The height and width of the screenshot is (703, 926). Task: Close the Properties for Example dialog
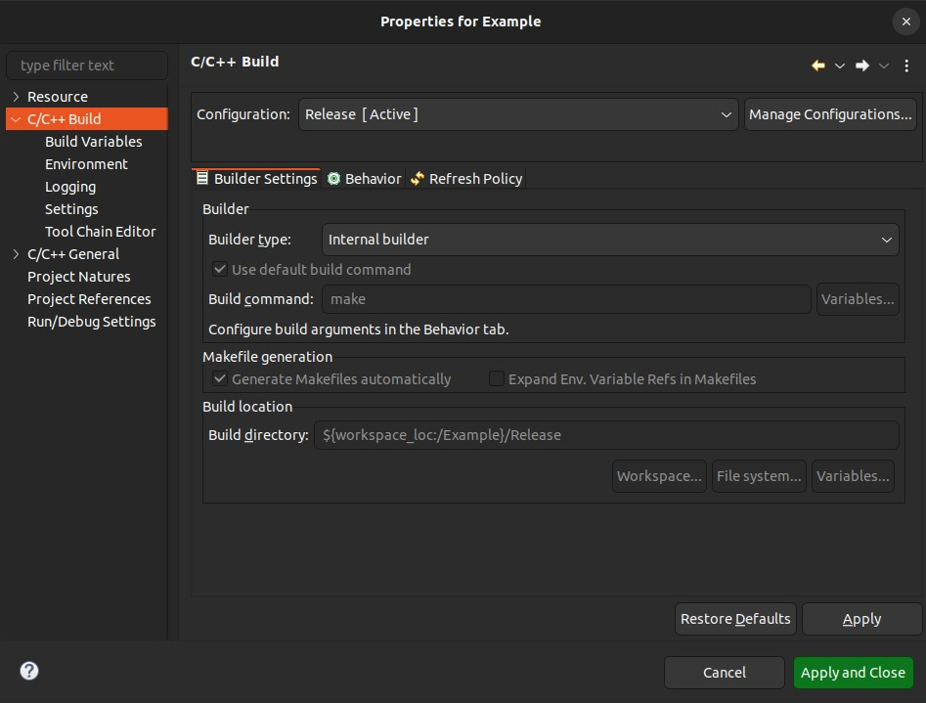click(x=905, y=22)
